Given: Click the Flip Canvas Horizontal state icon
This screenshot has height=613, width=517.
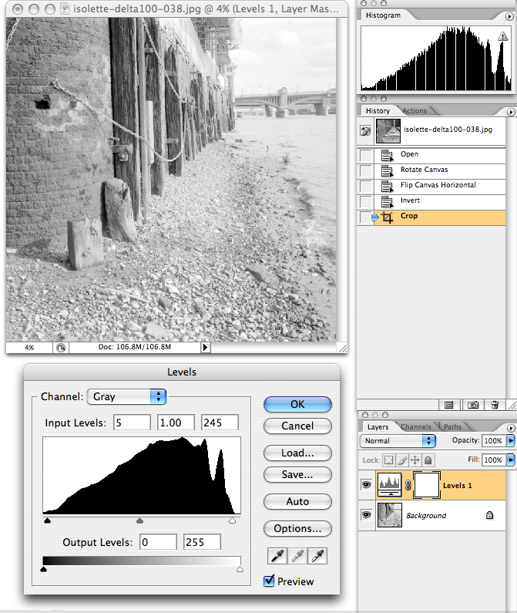Looking at the screenshot, I should 388,187.
